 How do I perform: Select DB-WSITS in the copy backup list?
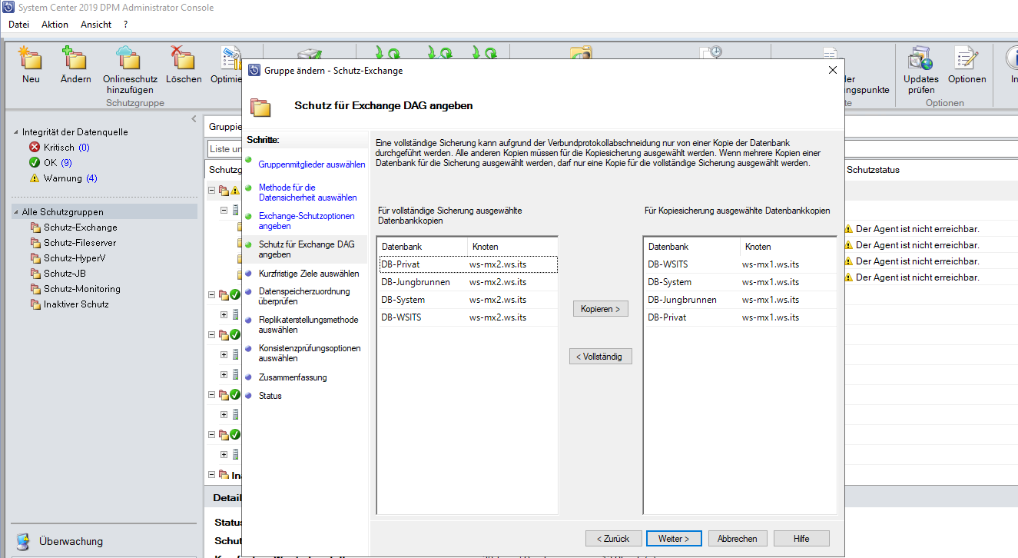point(739,264)
